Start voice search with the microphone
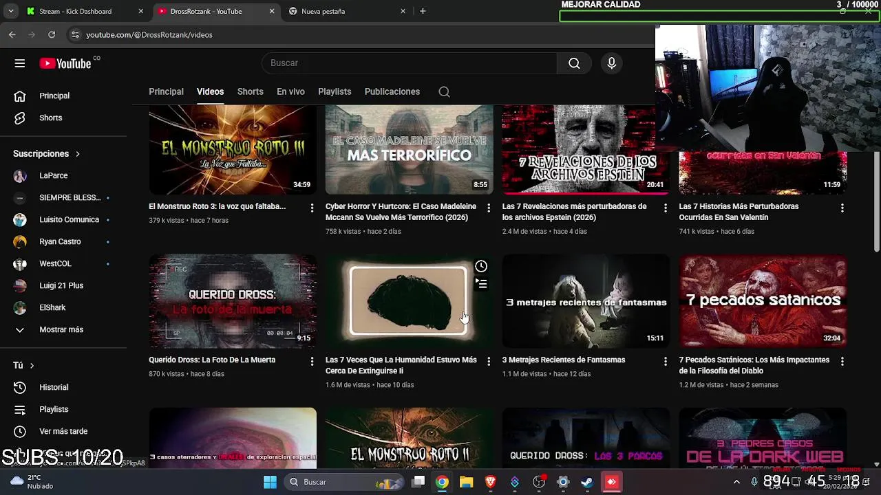 [x=611, y=63]
